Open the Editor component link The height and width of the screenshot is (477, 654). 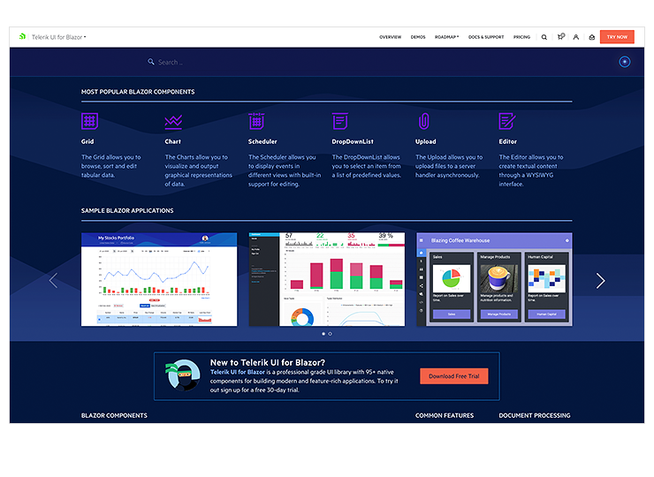507,141
